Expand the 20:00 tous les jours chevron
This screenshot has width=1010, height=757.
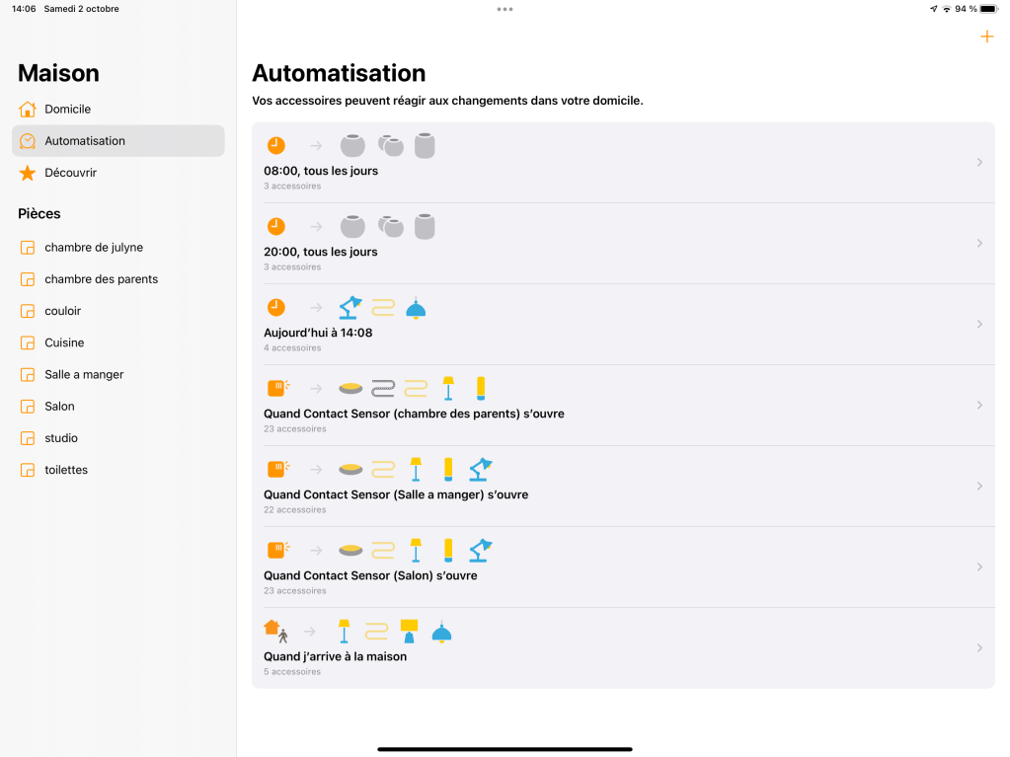pos(978,243)
